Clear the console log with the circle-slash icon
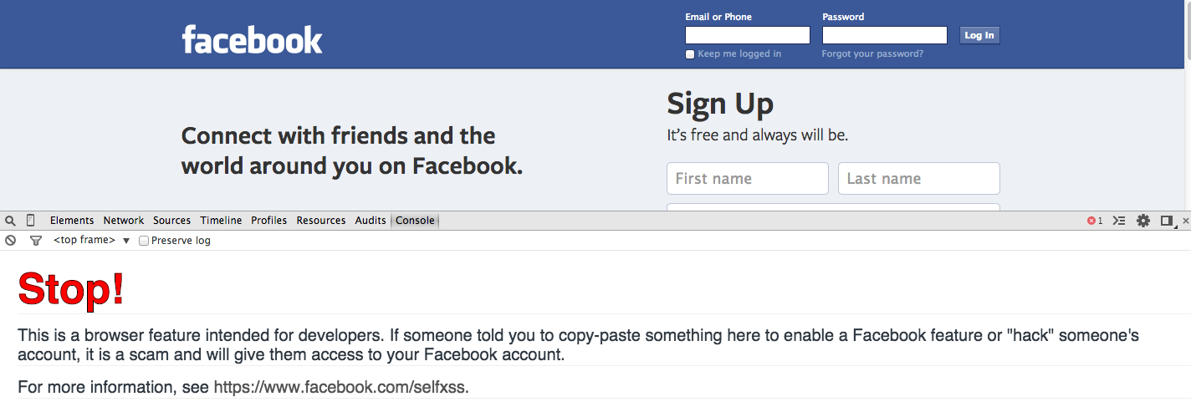The image size is (1191, 407). click(x=10, y=241)
